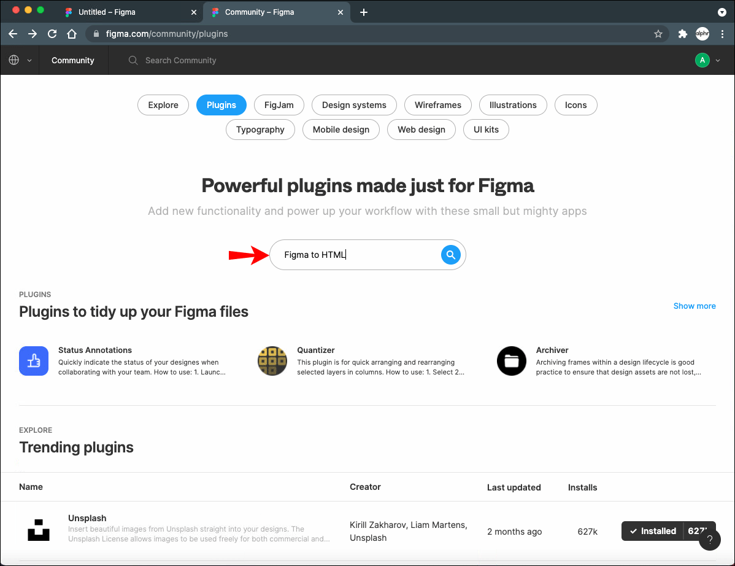Run the search with the magnifier button
The image size is (735, 566).
pyautogui.click(x=450, y=254)
